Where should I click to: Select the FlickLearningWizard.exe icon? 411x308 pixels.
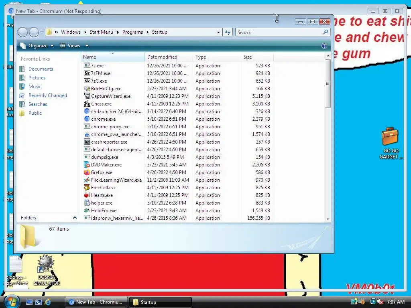[x=87, y=180]
